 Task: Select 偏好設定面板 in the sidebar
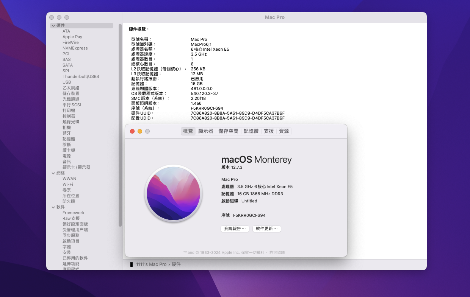[x=75, y=224]
